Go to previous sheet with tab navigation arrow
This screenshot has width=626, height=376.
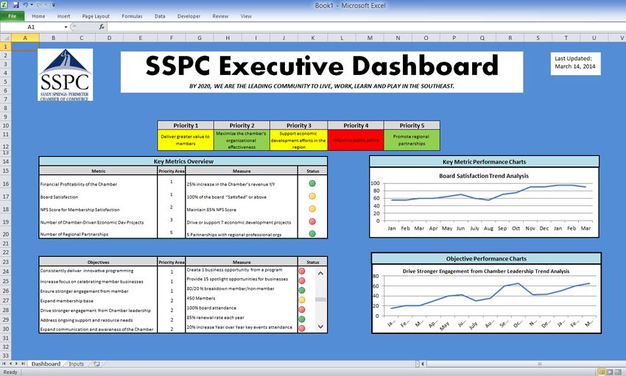click(10, 363)
